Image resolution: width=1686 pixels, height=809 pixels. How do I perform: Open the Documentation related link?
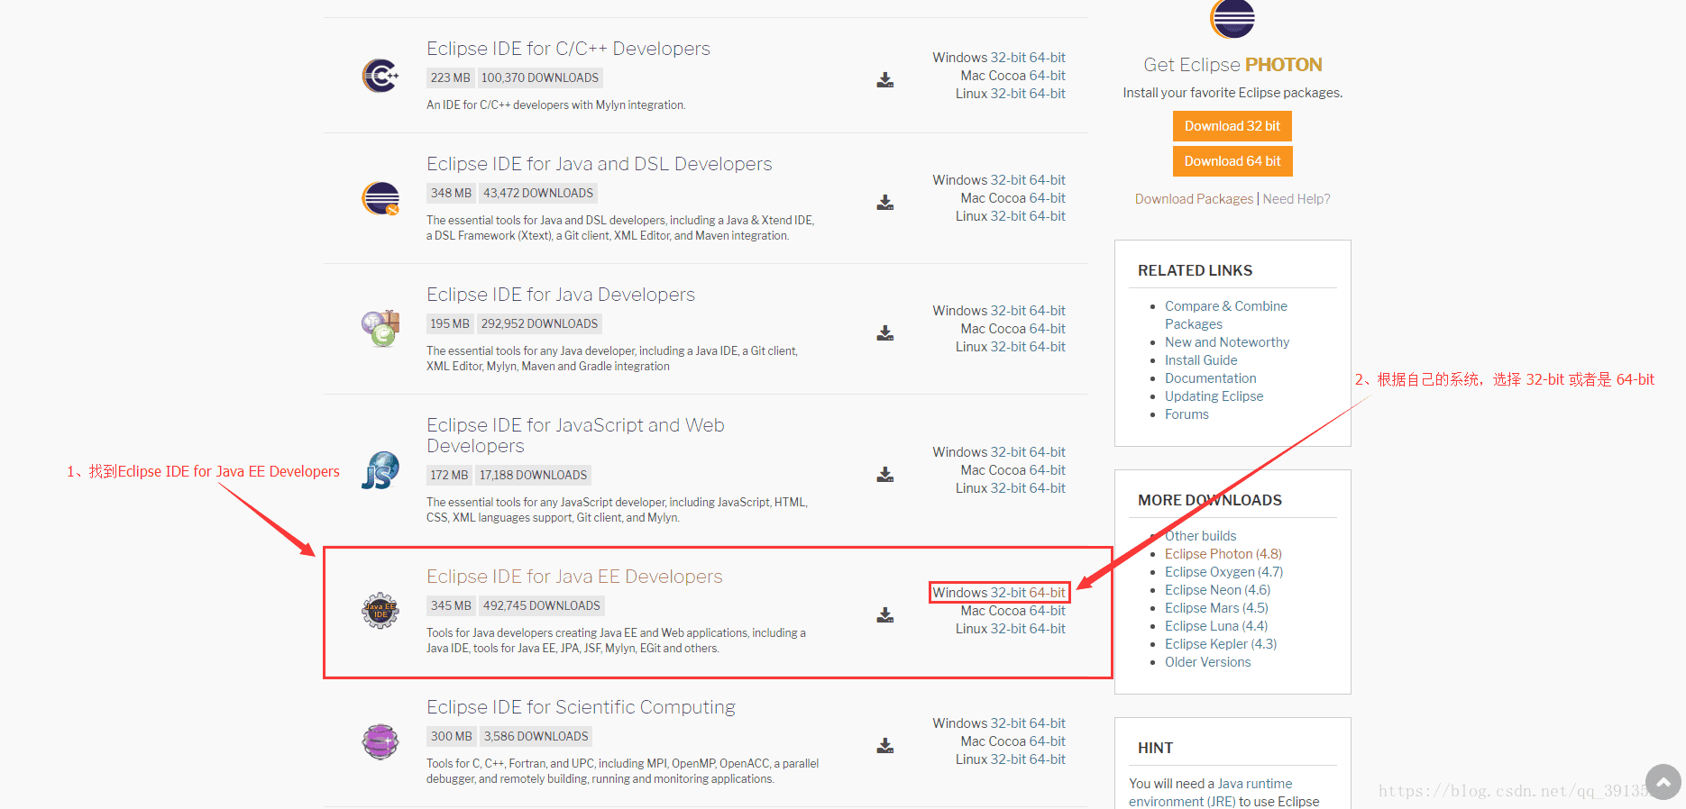pos(1210,378)
